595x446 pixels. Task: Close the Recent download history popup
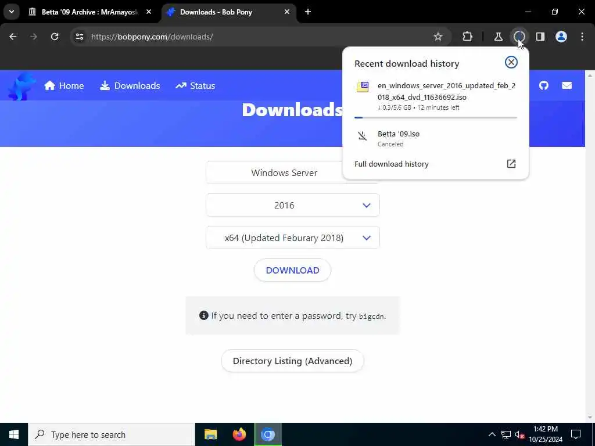(511, 62)
